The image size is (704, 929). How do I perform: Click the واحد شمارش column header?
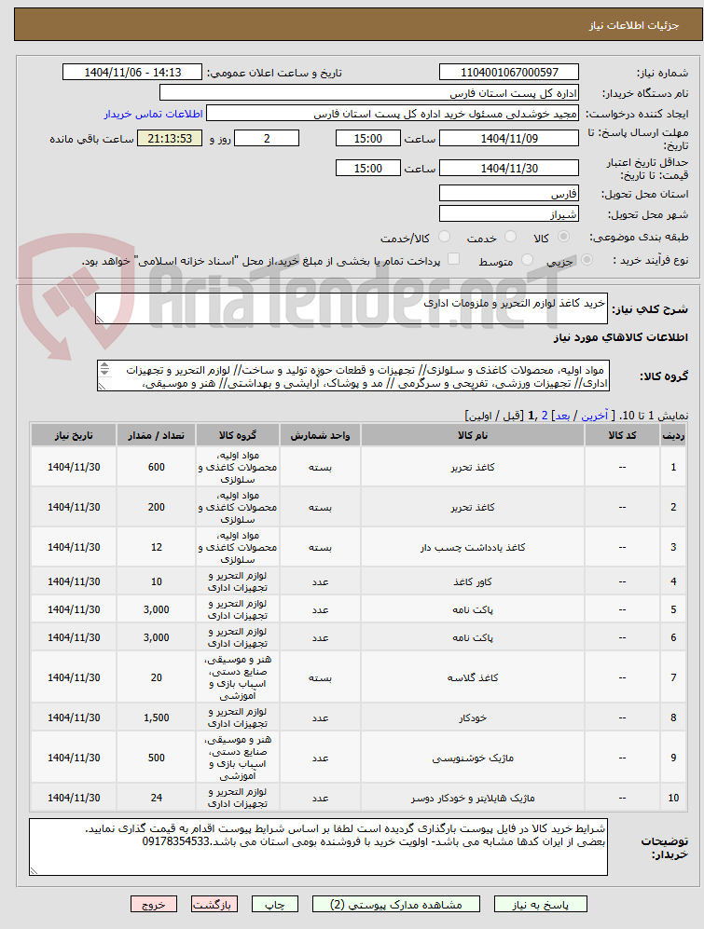tap(320, 435)
